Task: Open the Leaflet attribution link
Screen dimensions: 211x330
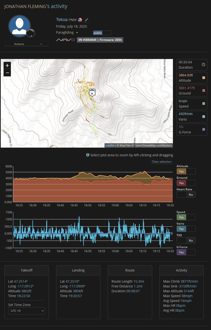Action: pos(110,145)
